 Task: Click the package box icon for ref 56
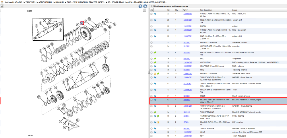(158, 122)
